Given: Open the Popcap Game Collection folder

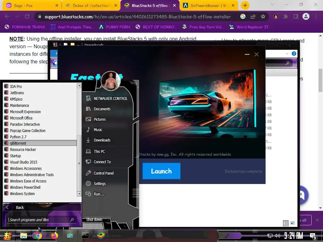Looking at the screenshot, I should click(40, 131).
